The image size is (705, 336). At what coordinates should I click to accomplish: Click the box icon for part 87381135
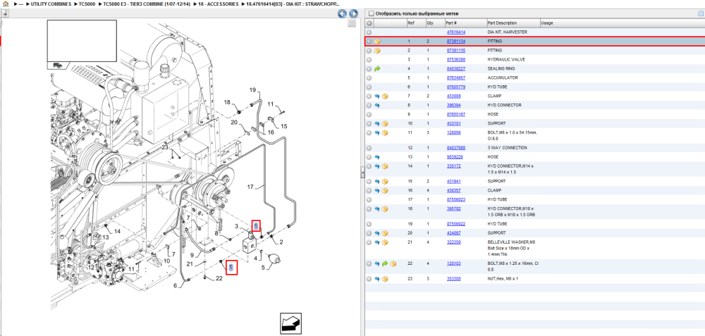(x=378, y=50)
